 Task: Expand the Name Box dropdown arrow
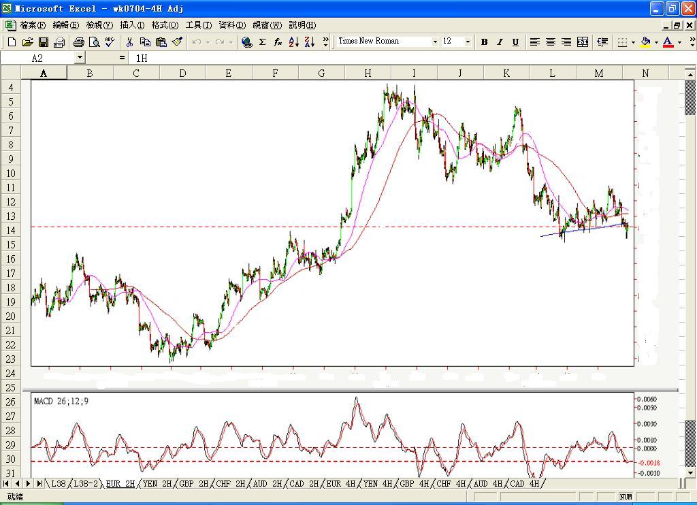click(80, 58)
